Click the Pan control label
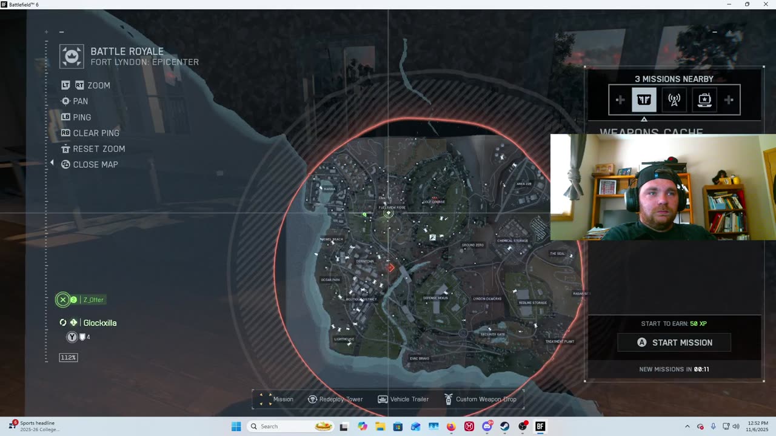776x436 pixels. point(81,101)
